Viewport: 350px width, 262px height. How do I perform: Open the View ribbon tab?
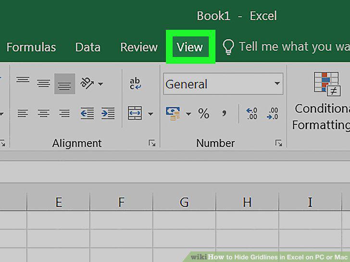coord(189,47)
